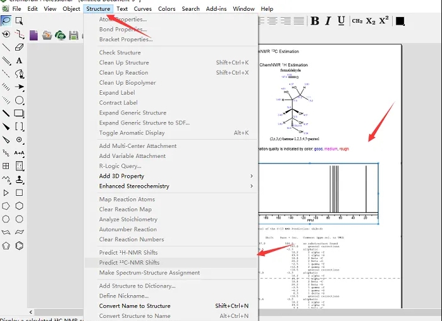
Task: Click Convert Name to Structure
Action: (x=134, y=306)
